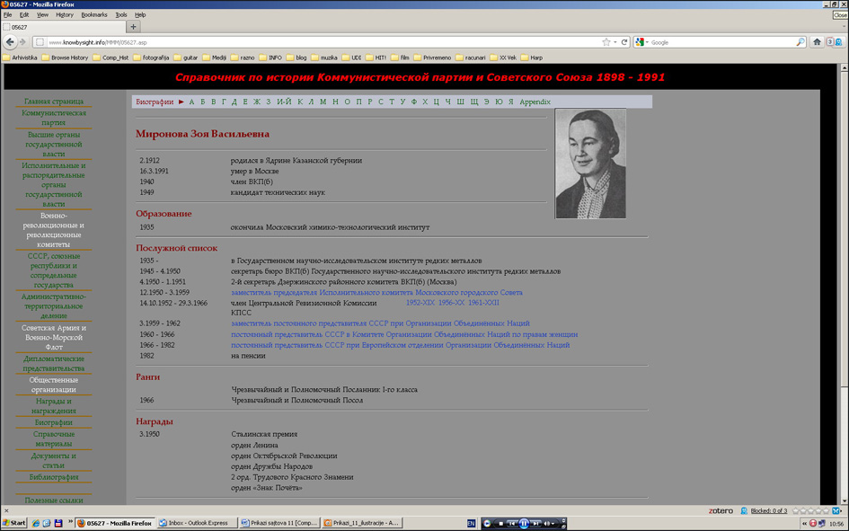
Task: Reload the page with the refresh icon
Action: click(x=624, y=42)
